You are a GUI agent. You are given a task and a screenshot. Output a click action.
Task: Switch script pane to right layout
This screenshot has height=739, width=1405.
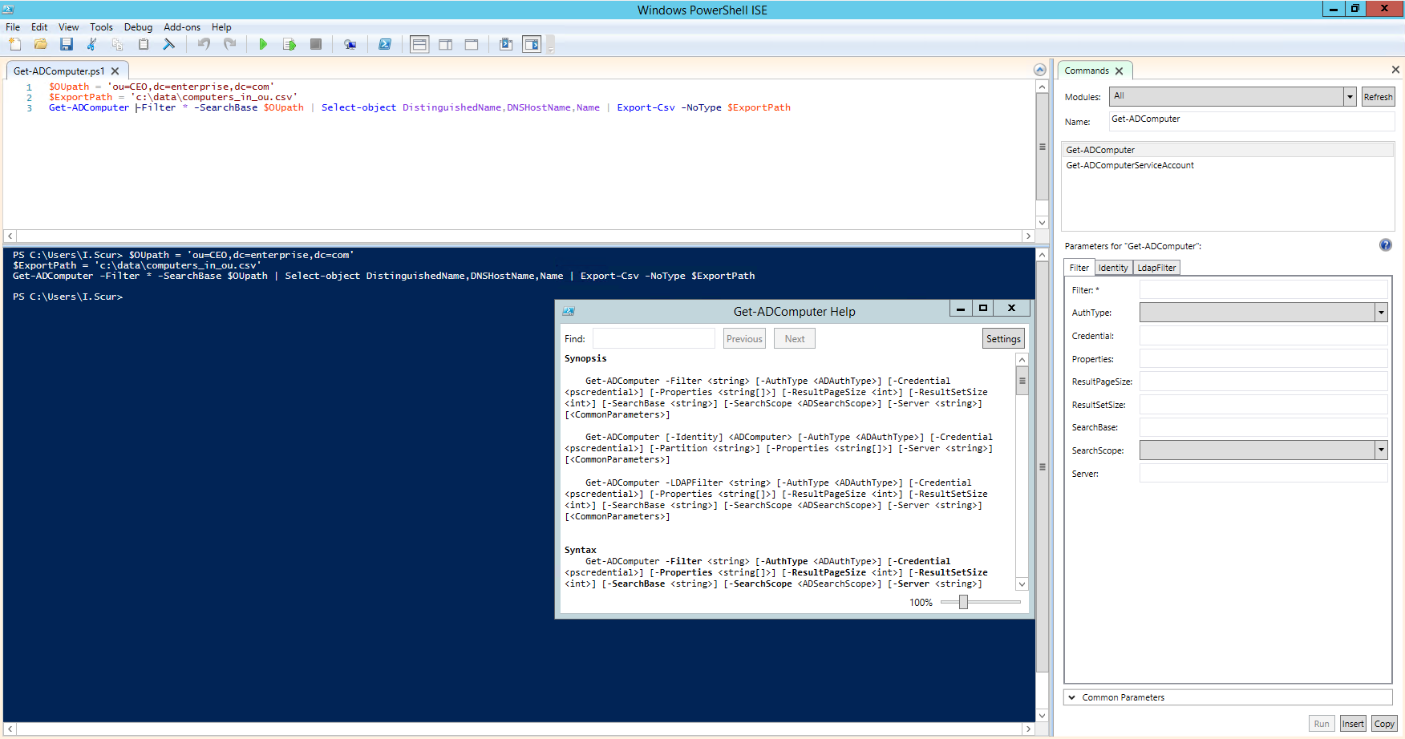point(445,44)
